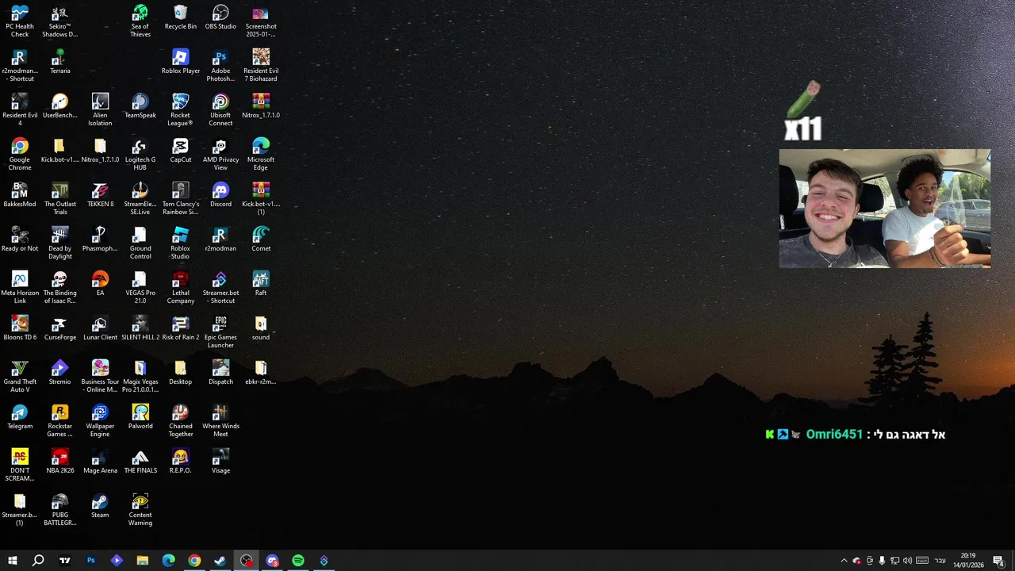Viewport: 1015px width, 571px height.
Task: Launch Grand Theft Auto V shortcut
Action: (x=20, y=377)
